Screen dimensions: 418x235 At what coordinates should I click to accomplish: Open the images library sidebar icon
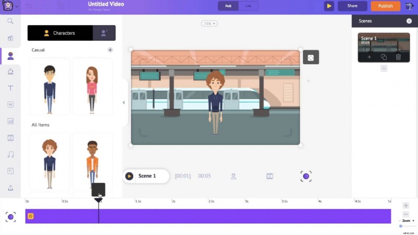pyautogui.click(x=10, y=121)
